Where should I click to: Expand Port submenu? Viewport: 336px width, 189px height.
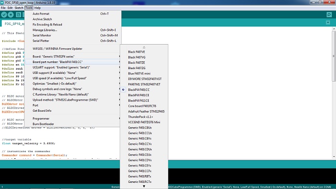pos(72,106)
